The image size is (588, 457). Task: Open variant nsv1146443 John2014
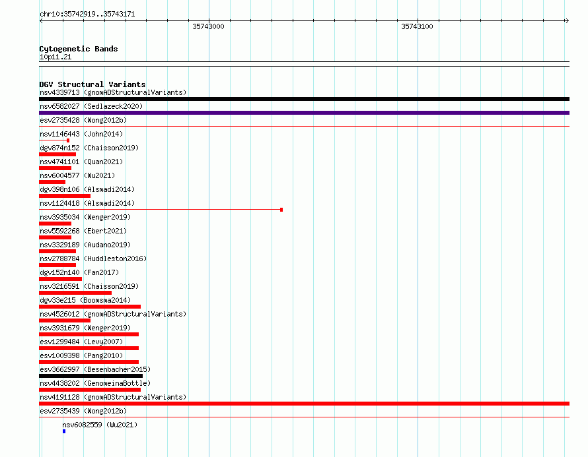(x=81, y=134)
